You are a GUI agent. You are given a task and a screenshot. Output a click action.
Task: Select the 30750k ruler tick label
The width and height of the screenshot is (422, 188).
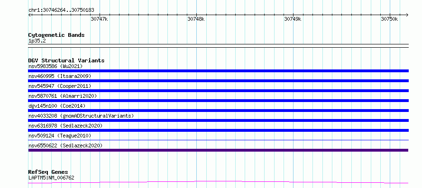click(x=389, y=19)
